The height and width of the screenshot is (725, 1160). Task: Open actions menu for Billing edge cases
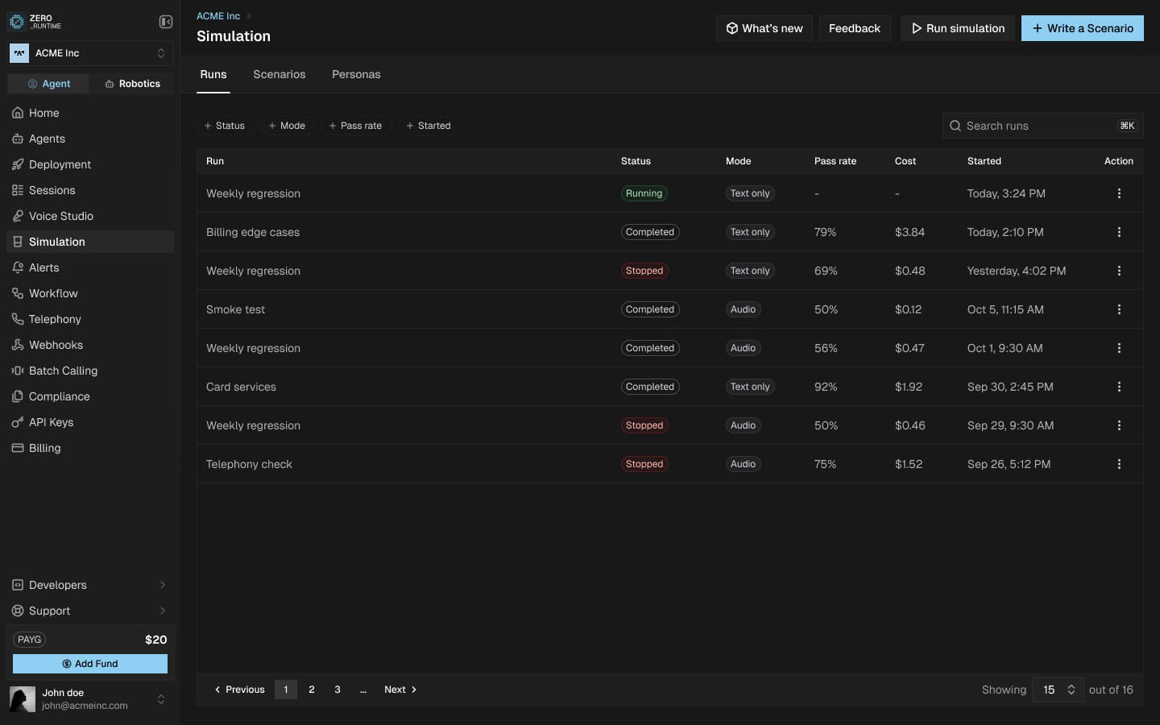point(1119,232)
